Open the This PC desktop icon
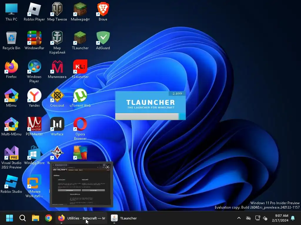The image size is (301, 225). [11, 12]
